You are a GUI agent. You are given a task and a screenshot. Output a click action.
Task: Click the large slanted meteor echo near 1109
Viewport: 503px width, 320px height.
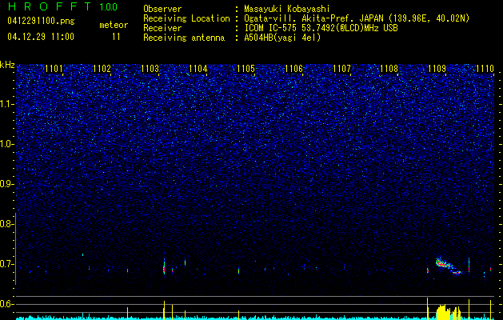coord(448,266)
